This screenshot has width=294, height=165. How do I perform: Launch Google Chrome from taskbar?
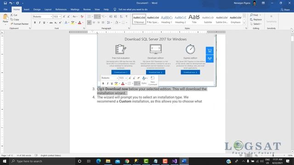tap(127, 161)
